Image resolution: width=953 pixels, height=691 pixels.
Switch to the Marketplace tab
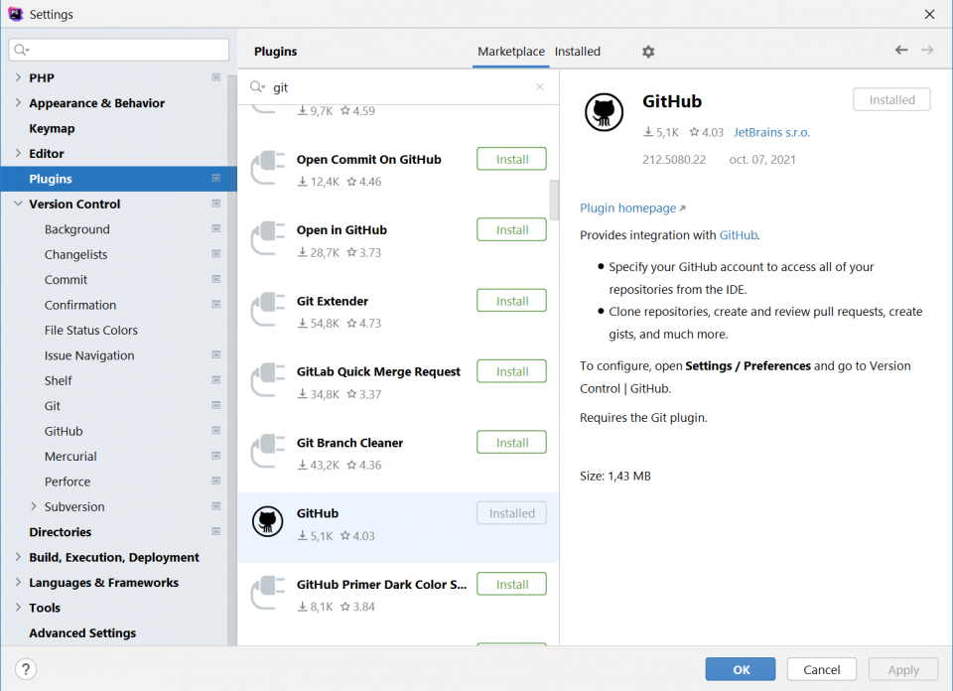tap(511, 52)
